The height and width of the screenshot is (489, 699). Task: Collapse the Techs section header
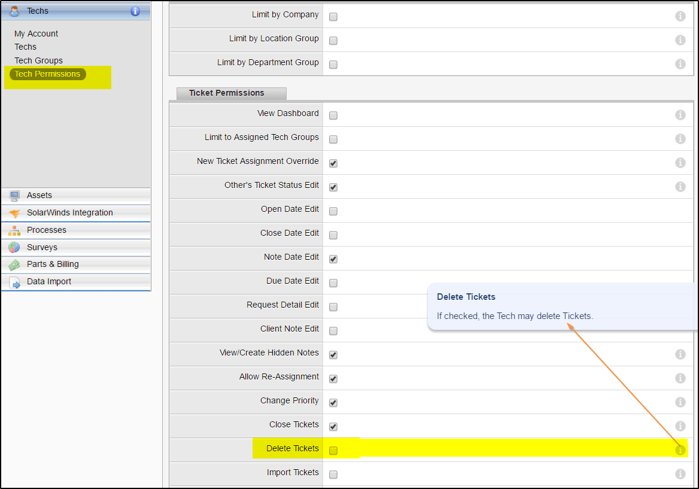76,11
